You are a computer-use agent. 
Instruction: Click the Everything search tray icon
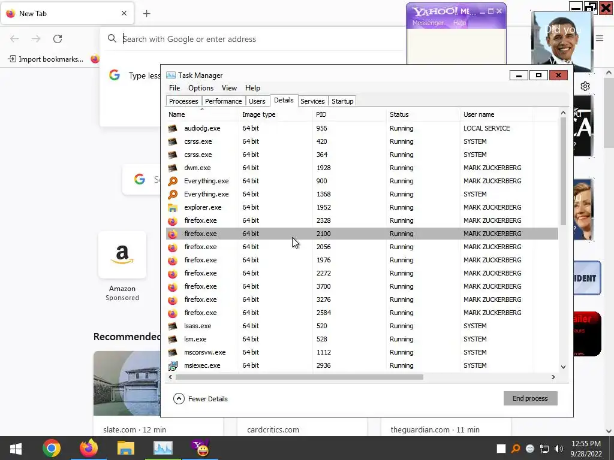516,449
